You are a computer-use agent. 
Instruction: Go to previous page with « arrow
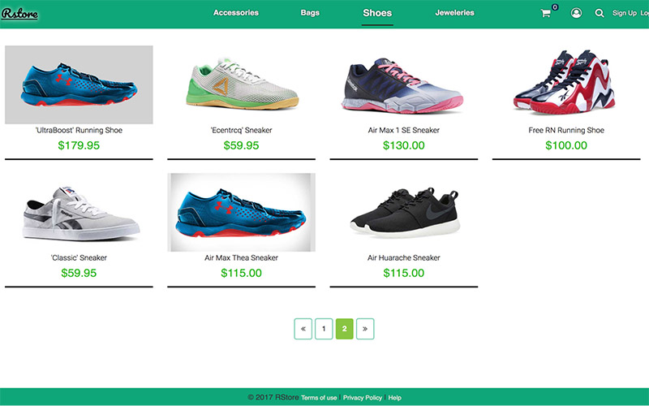[303, 329]
